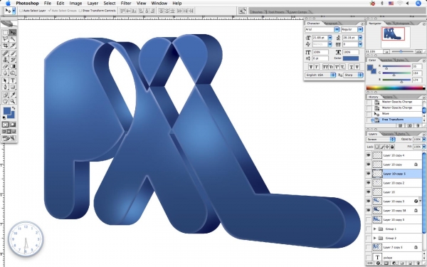The image size is (427, 267).
Task: Open the layer blend mode Screen dropdown
Action: 381,140
